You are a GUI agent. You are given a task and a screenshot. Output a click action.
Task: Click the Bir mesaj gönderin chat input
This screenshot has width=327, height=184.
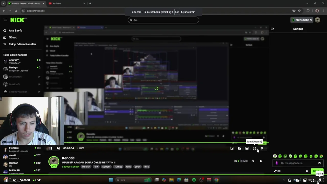click(298, 163)
